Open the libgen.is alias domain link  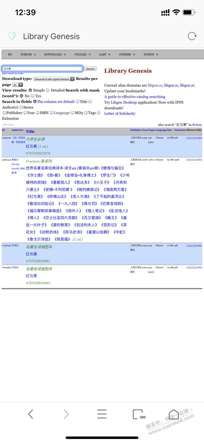click(x=171, y=85)
